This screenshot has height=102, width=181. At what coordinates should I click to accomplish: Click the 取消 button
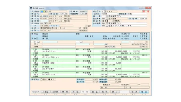134,92
